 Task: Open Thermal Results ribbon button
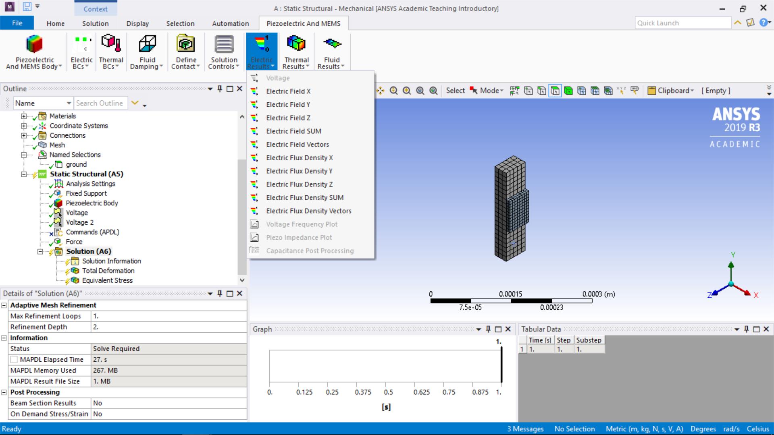click(x=296, y=52)
